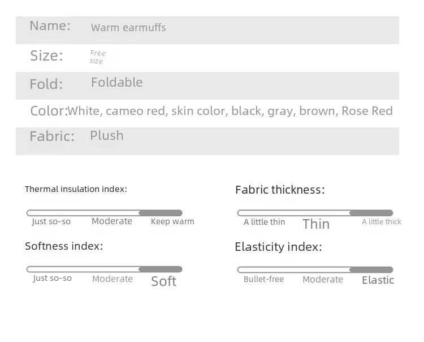Click 'Moderate' under Softness index
This screenshot has height=342, width=424.
[113, 279]
